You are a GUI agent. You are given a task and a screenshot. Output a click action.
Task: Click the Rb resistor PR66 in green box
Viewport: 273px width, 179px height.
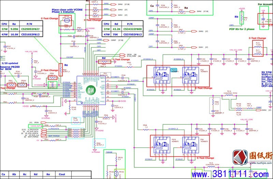coord(242,18)
